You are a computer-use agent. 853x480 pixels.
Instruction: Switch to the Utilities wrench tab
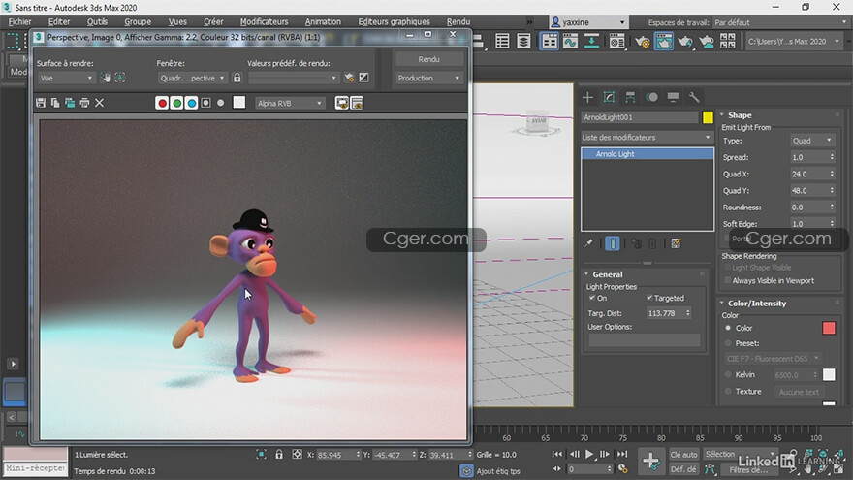pyautogui.click(x=694, y=97)
